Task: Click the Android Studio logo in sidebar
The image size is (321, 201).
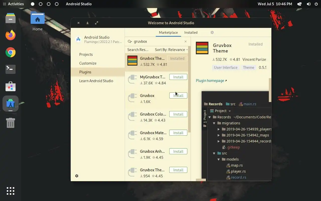Action: (x=78, y=39)
